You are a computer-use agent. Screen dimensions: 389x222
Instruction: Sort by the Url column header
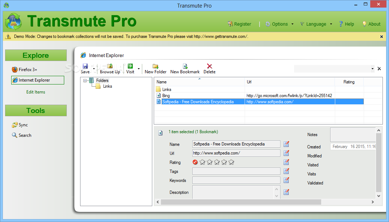[x=289, y=82]
